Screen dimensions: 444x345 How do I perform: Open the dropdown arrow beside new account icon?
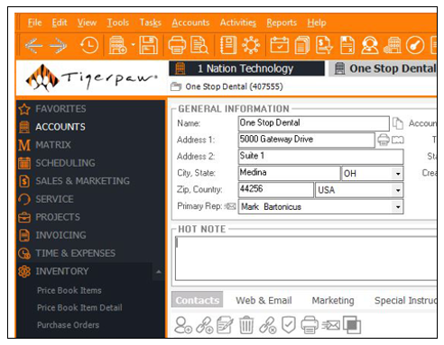point(133,45)
